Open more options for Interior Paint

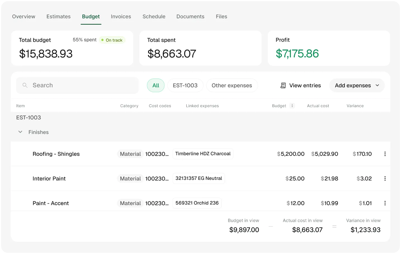(385, 178)
